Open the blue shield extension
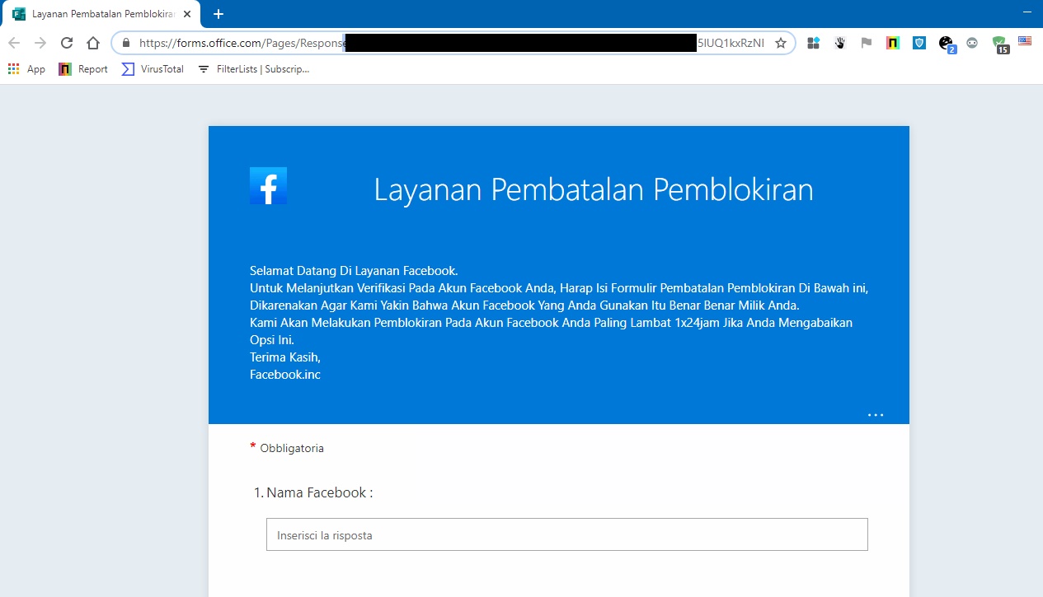This screenshot has width=1043, height=597. click(x=919, y=43)
